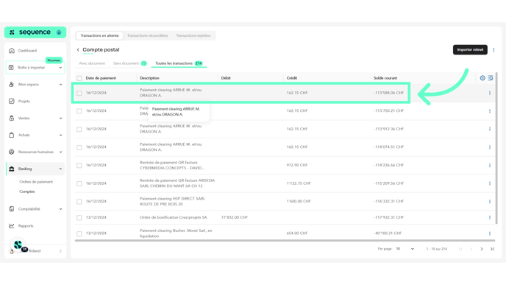This screenshot has height=285, width=506.
Task: Check the Bucher, Moret Sarl row checkbox
Action: (x=79, y=233)
